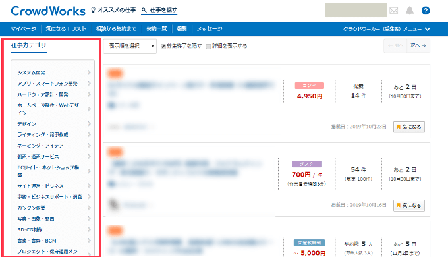Open the mail envelope icon in header
The image size is (448, 257).
[394, 11]
